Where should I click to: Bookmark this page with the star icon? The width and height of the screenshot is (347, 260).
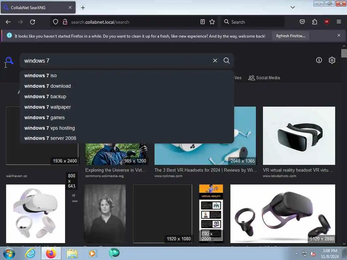(x=212, y=22)
